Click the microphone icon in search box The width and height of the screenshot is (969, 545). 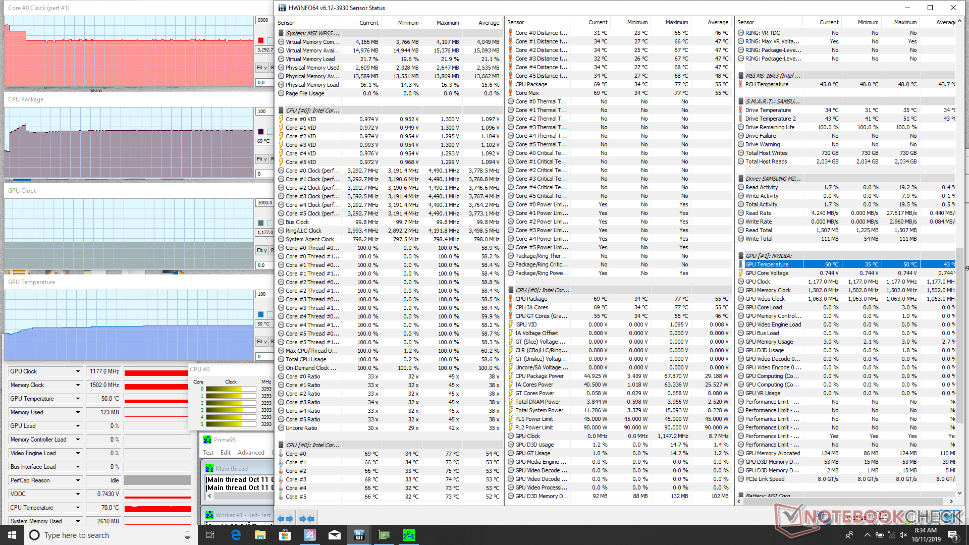[187, 535]
